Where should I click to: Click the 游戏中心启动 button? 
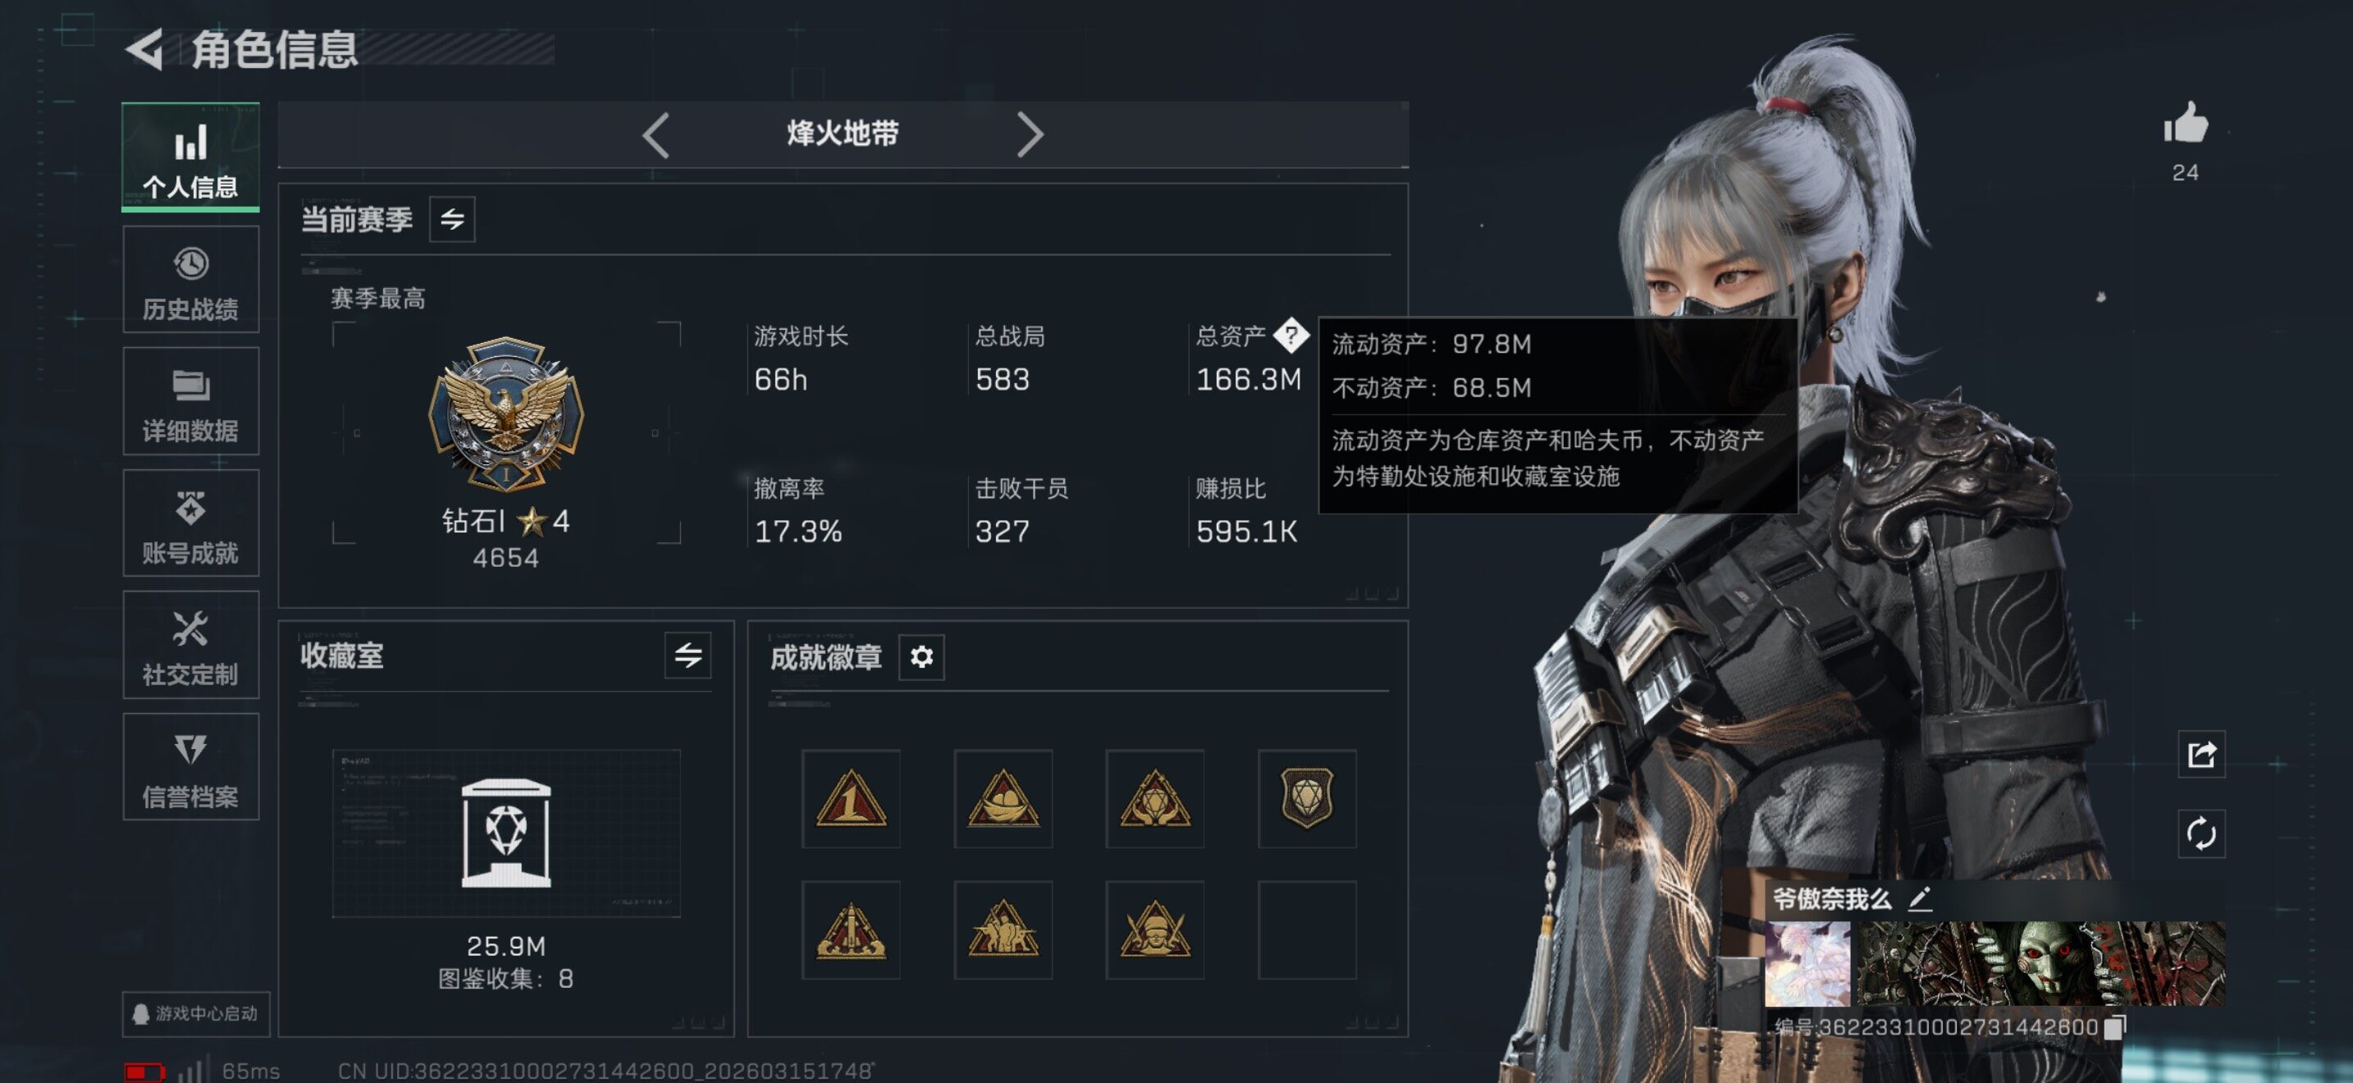[196, 1013]
